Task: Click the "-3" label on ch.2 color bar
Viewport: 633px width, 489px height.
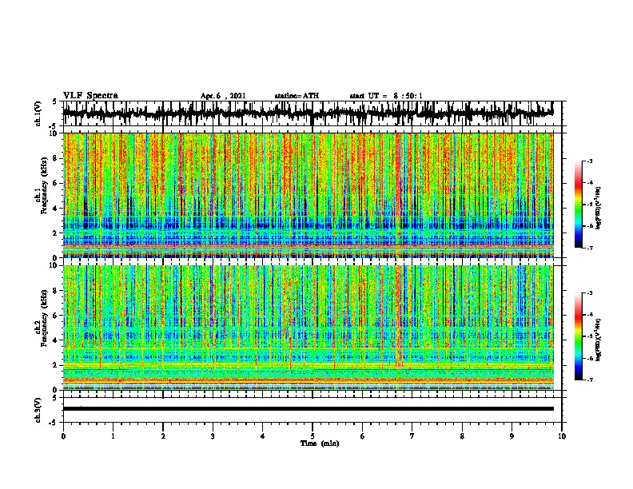Action: point(590,293)
